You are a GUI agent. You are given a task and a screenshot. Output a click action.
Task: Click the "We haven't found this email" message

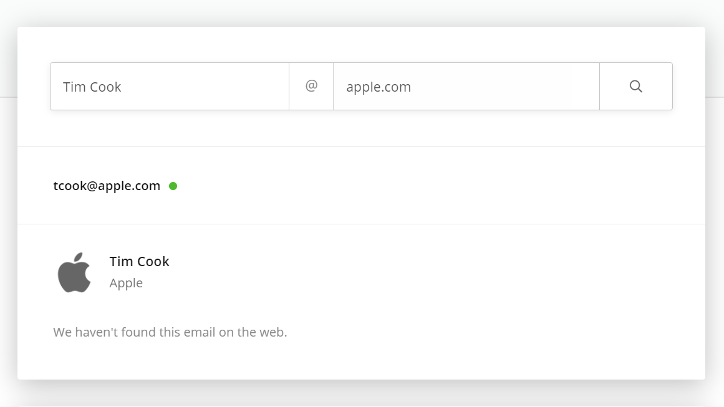pyautogui.click(x=170, y=332)
